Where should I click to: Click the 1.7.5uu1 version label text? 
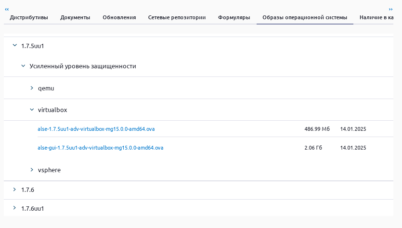(33, 46)
